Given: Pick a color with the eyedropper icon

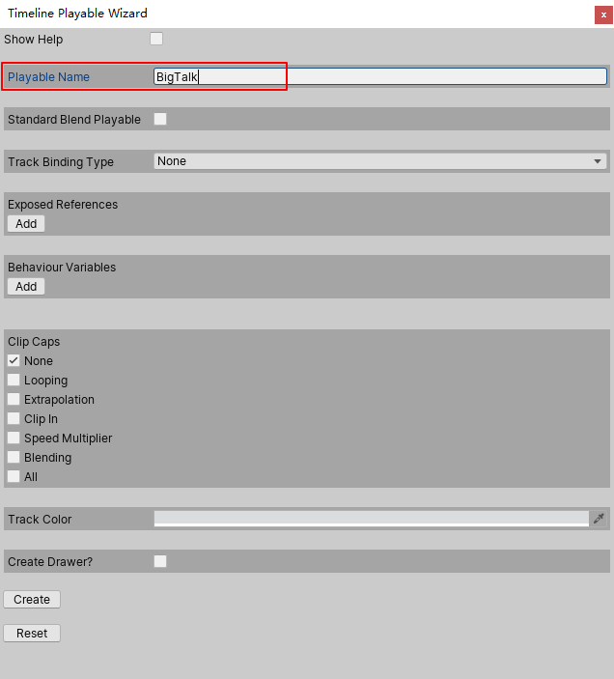Looking at the screenshot, I should [599, 519].
